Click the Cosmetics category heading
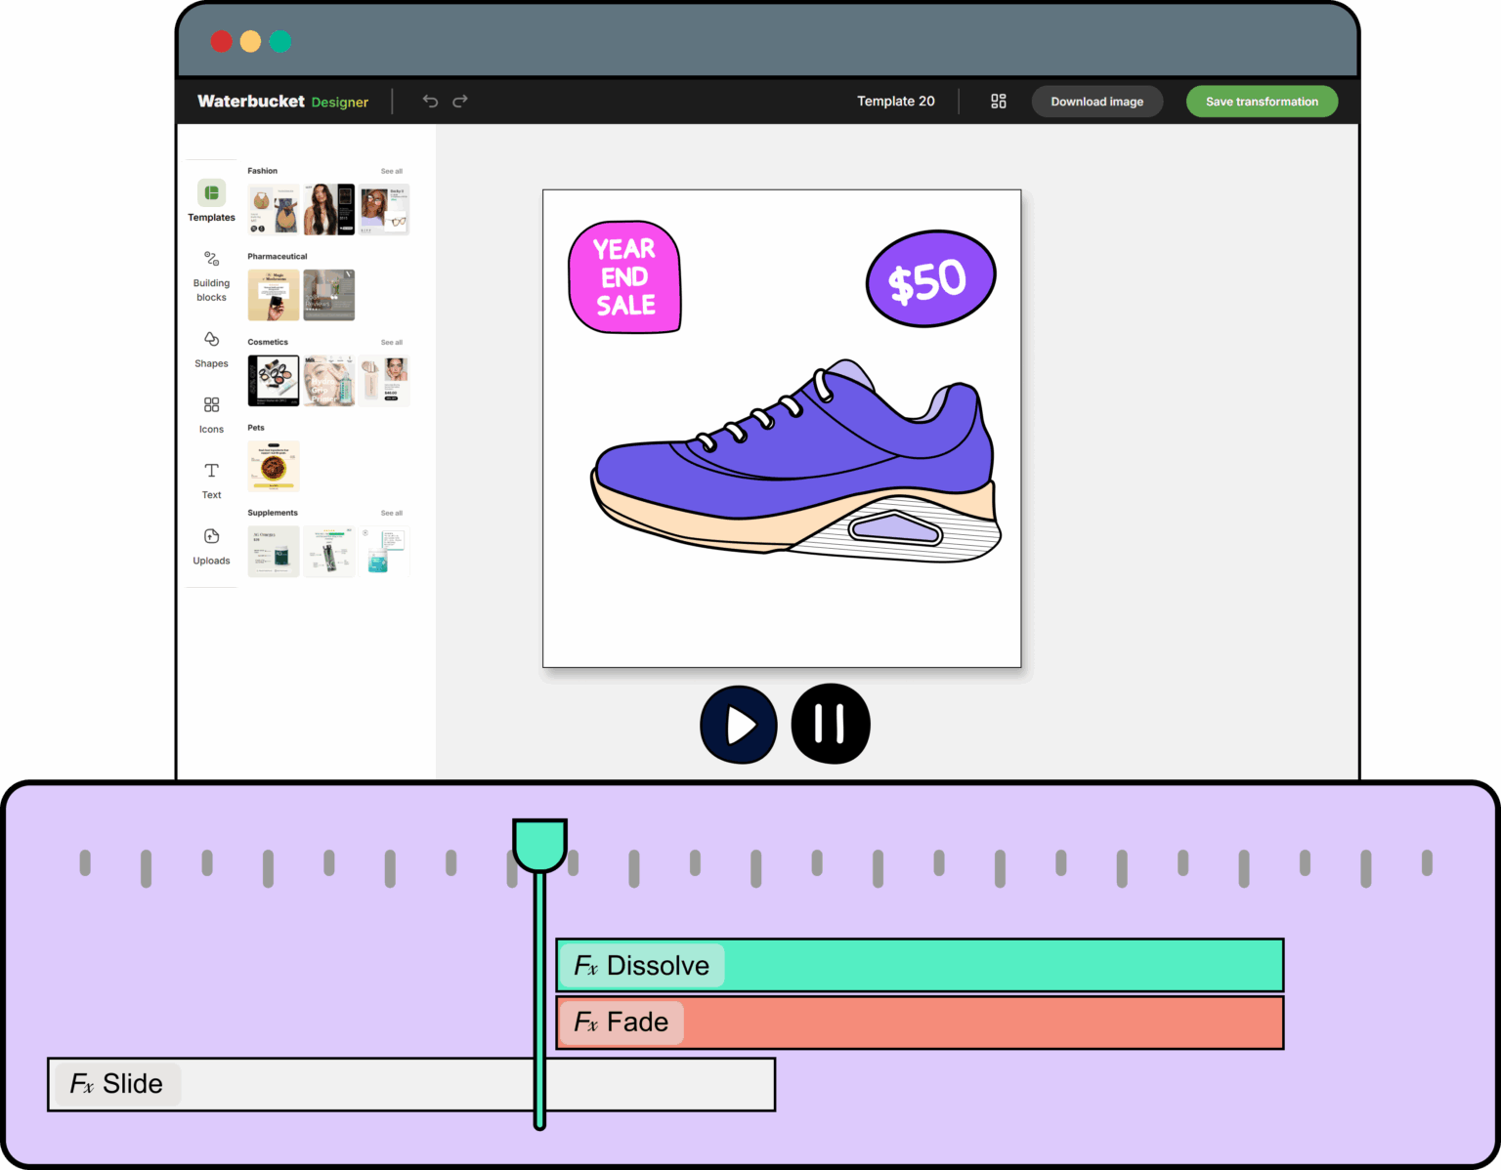 point(268,343)
